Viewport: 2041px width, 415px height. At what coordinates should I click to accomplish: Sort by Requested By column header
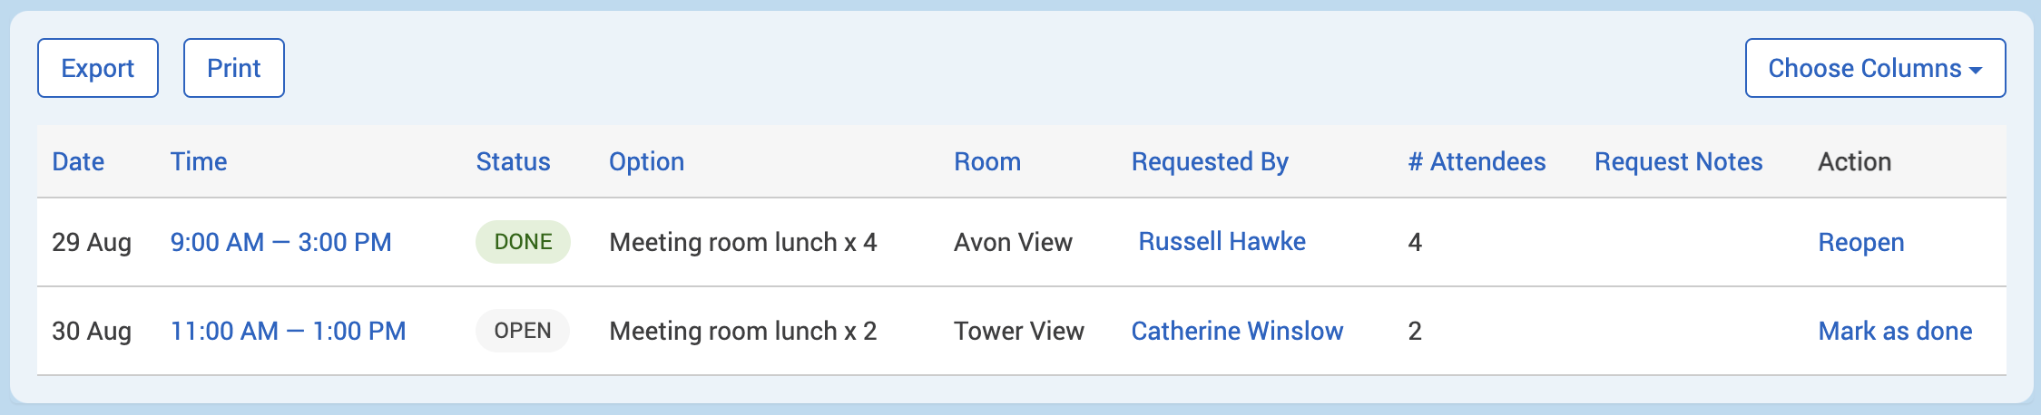[x=1209, y=161]
